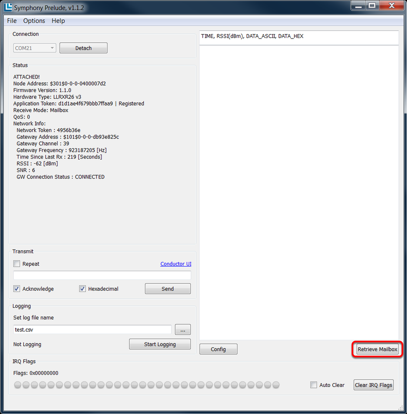Open the Options menu
This screenshot has width=407, height=414.
[34, 21]
